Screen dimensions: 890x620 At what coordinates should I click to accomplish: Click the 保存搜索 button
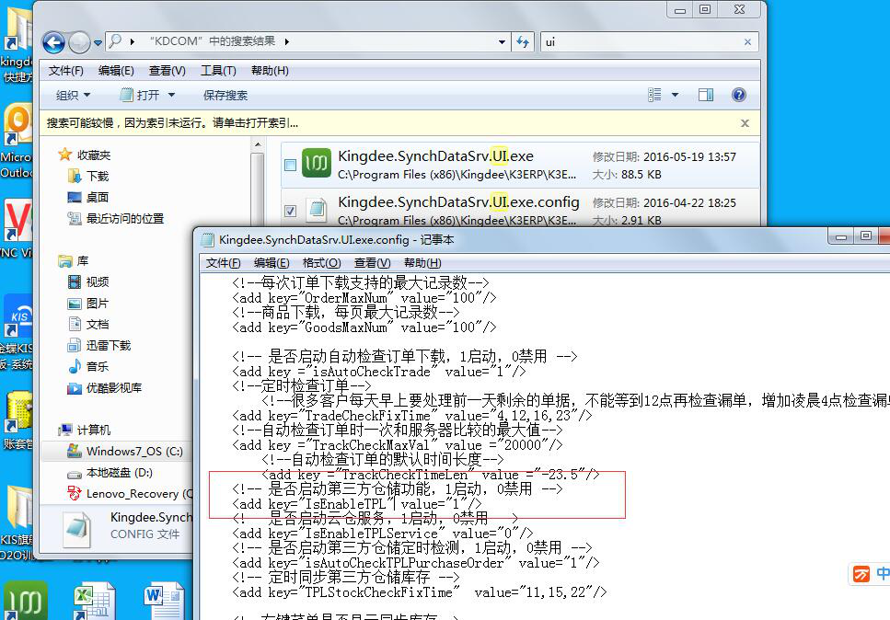pos(225,95)
